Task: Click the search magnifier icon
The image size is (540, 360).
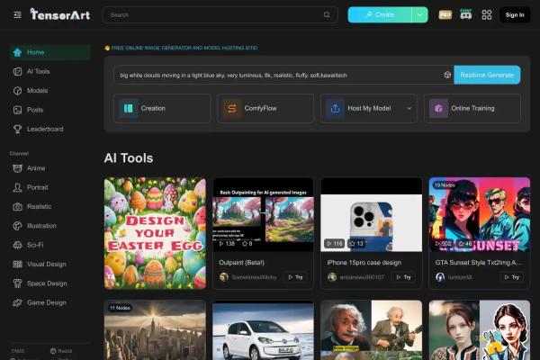Action: [327, 14]
